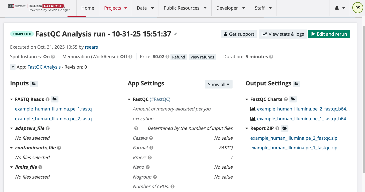Viewport: 365px width, 192px height.
Task: Collapse the FASTQ Reads input section
Action: pyautogui.click(x=12, y=99)
